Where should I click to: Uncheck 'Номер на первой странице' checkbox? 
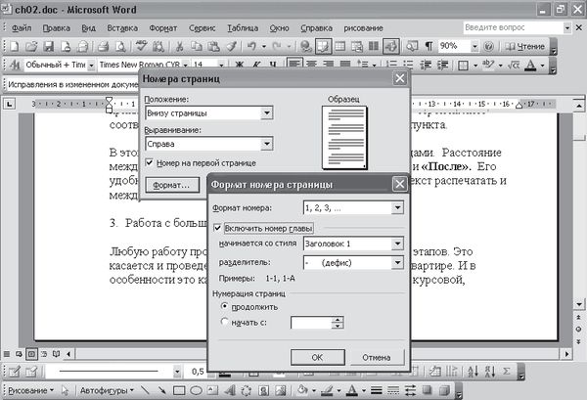click(149, 162)
